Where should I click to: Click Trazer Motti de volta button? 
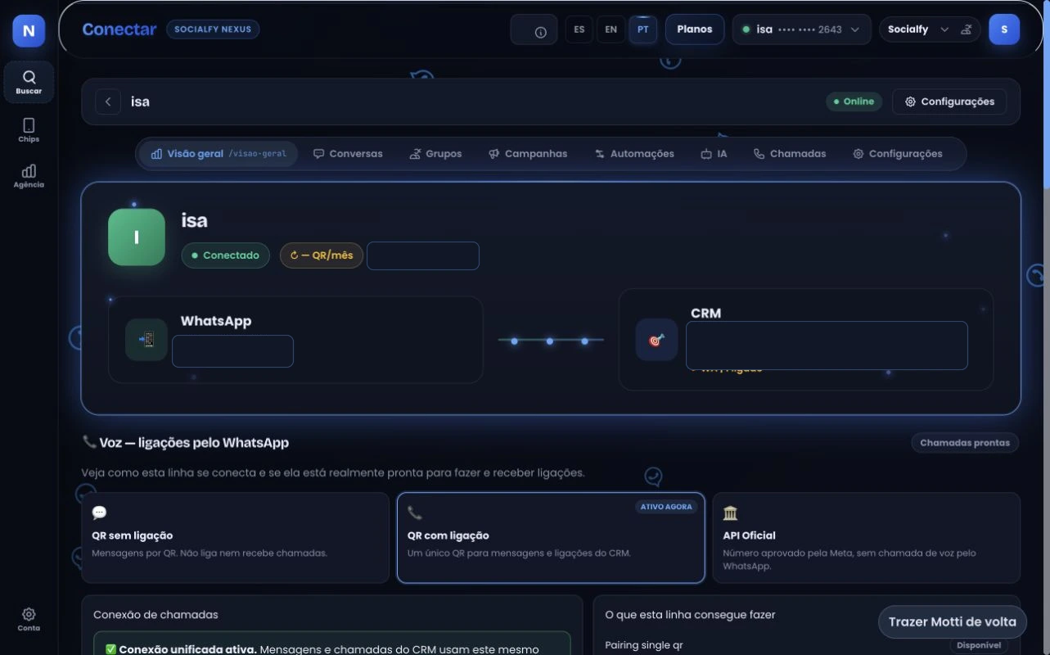click(953, 621)
